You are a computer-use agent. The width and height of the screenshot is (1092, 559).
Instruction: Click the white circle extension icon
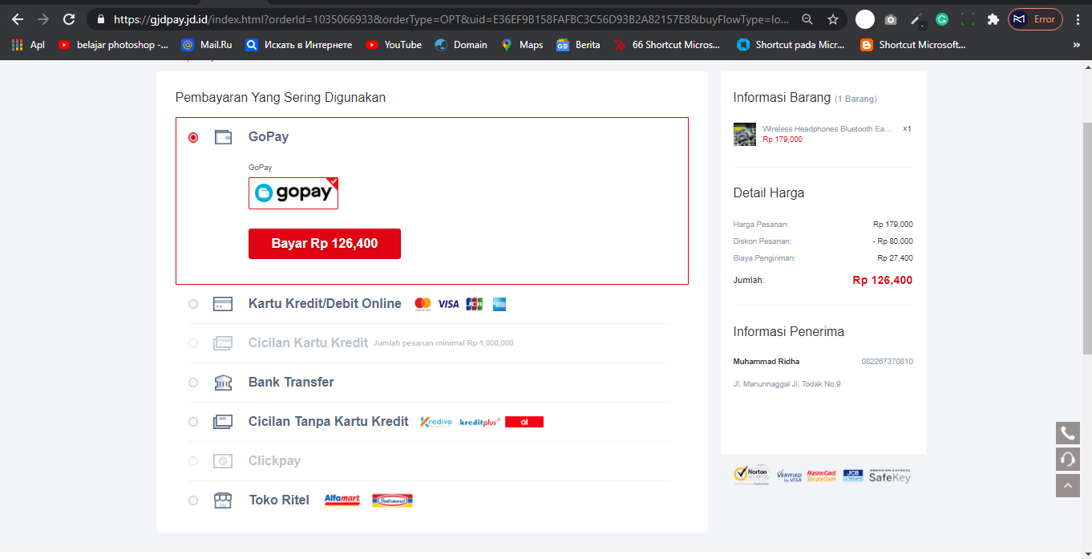point(865,19)
